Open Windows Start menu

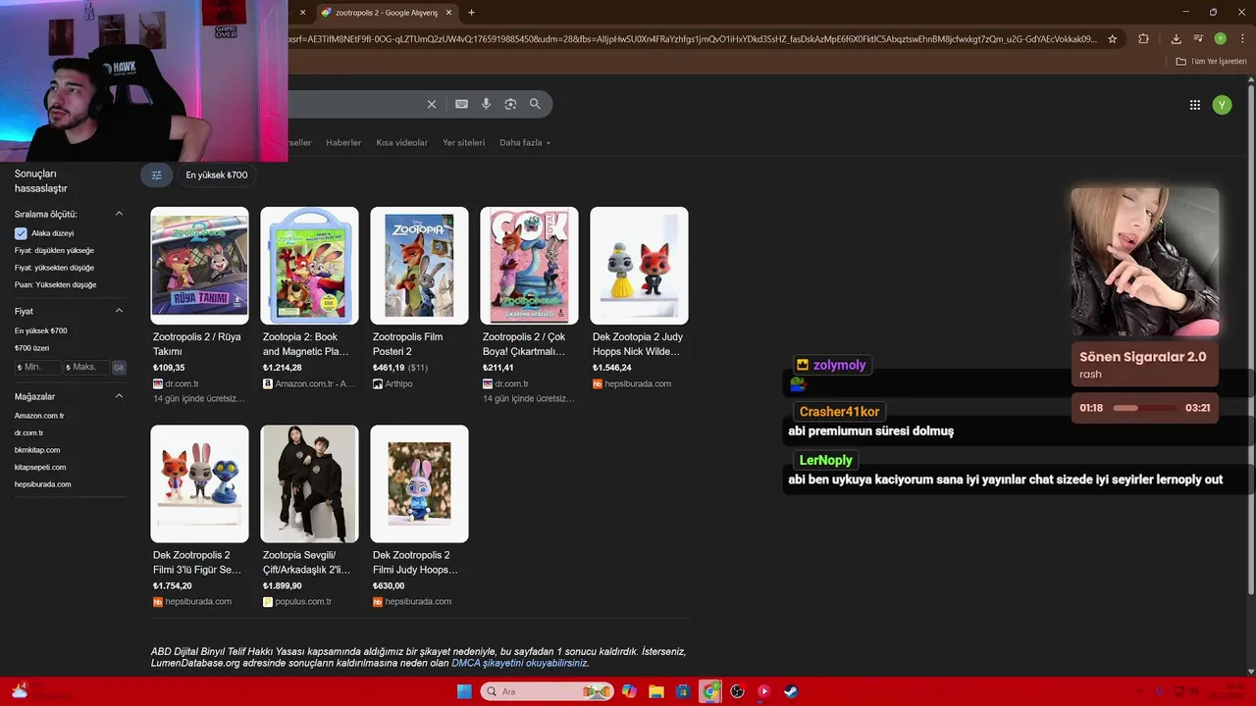tap(464, 691)
